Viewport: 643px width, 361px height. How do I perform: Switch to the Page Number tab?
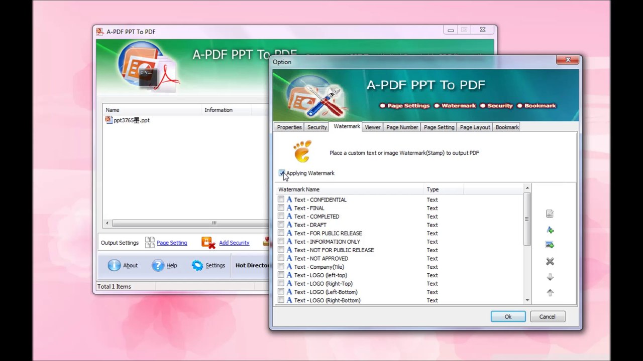pyautogui.click(x=402, y=127)
